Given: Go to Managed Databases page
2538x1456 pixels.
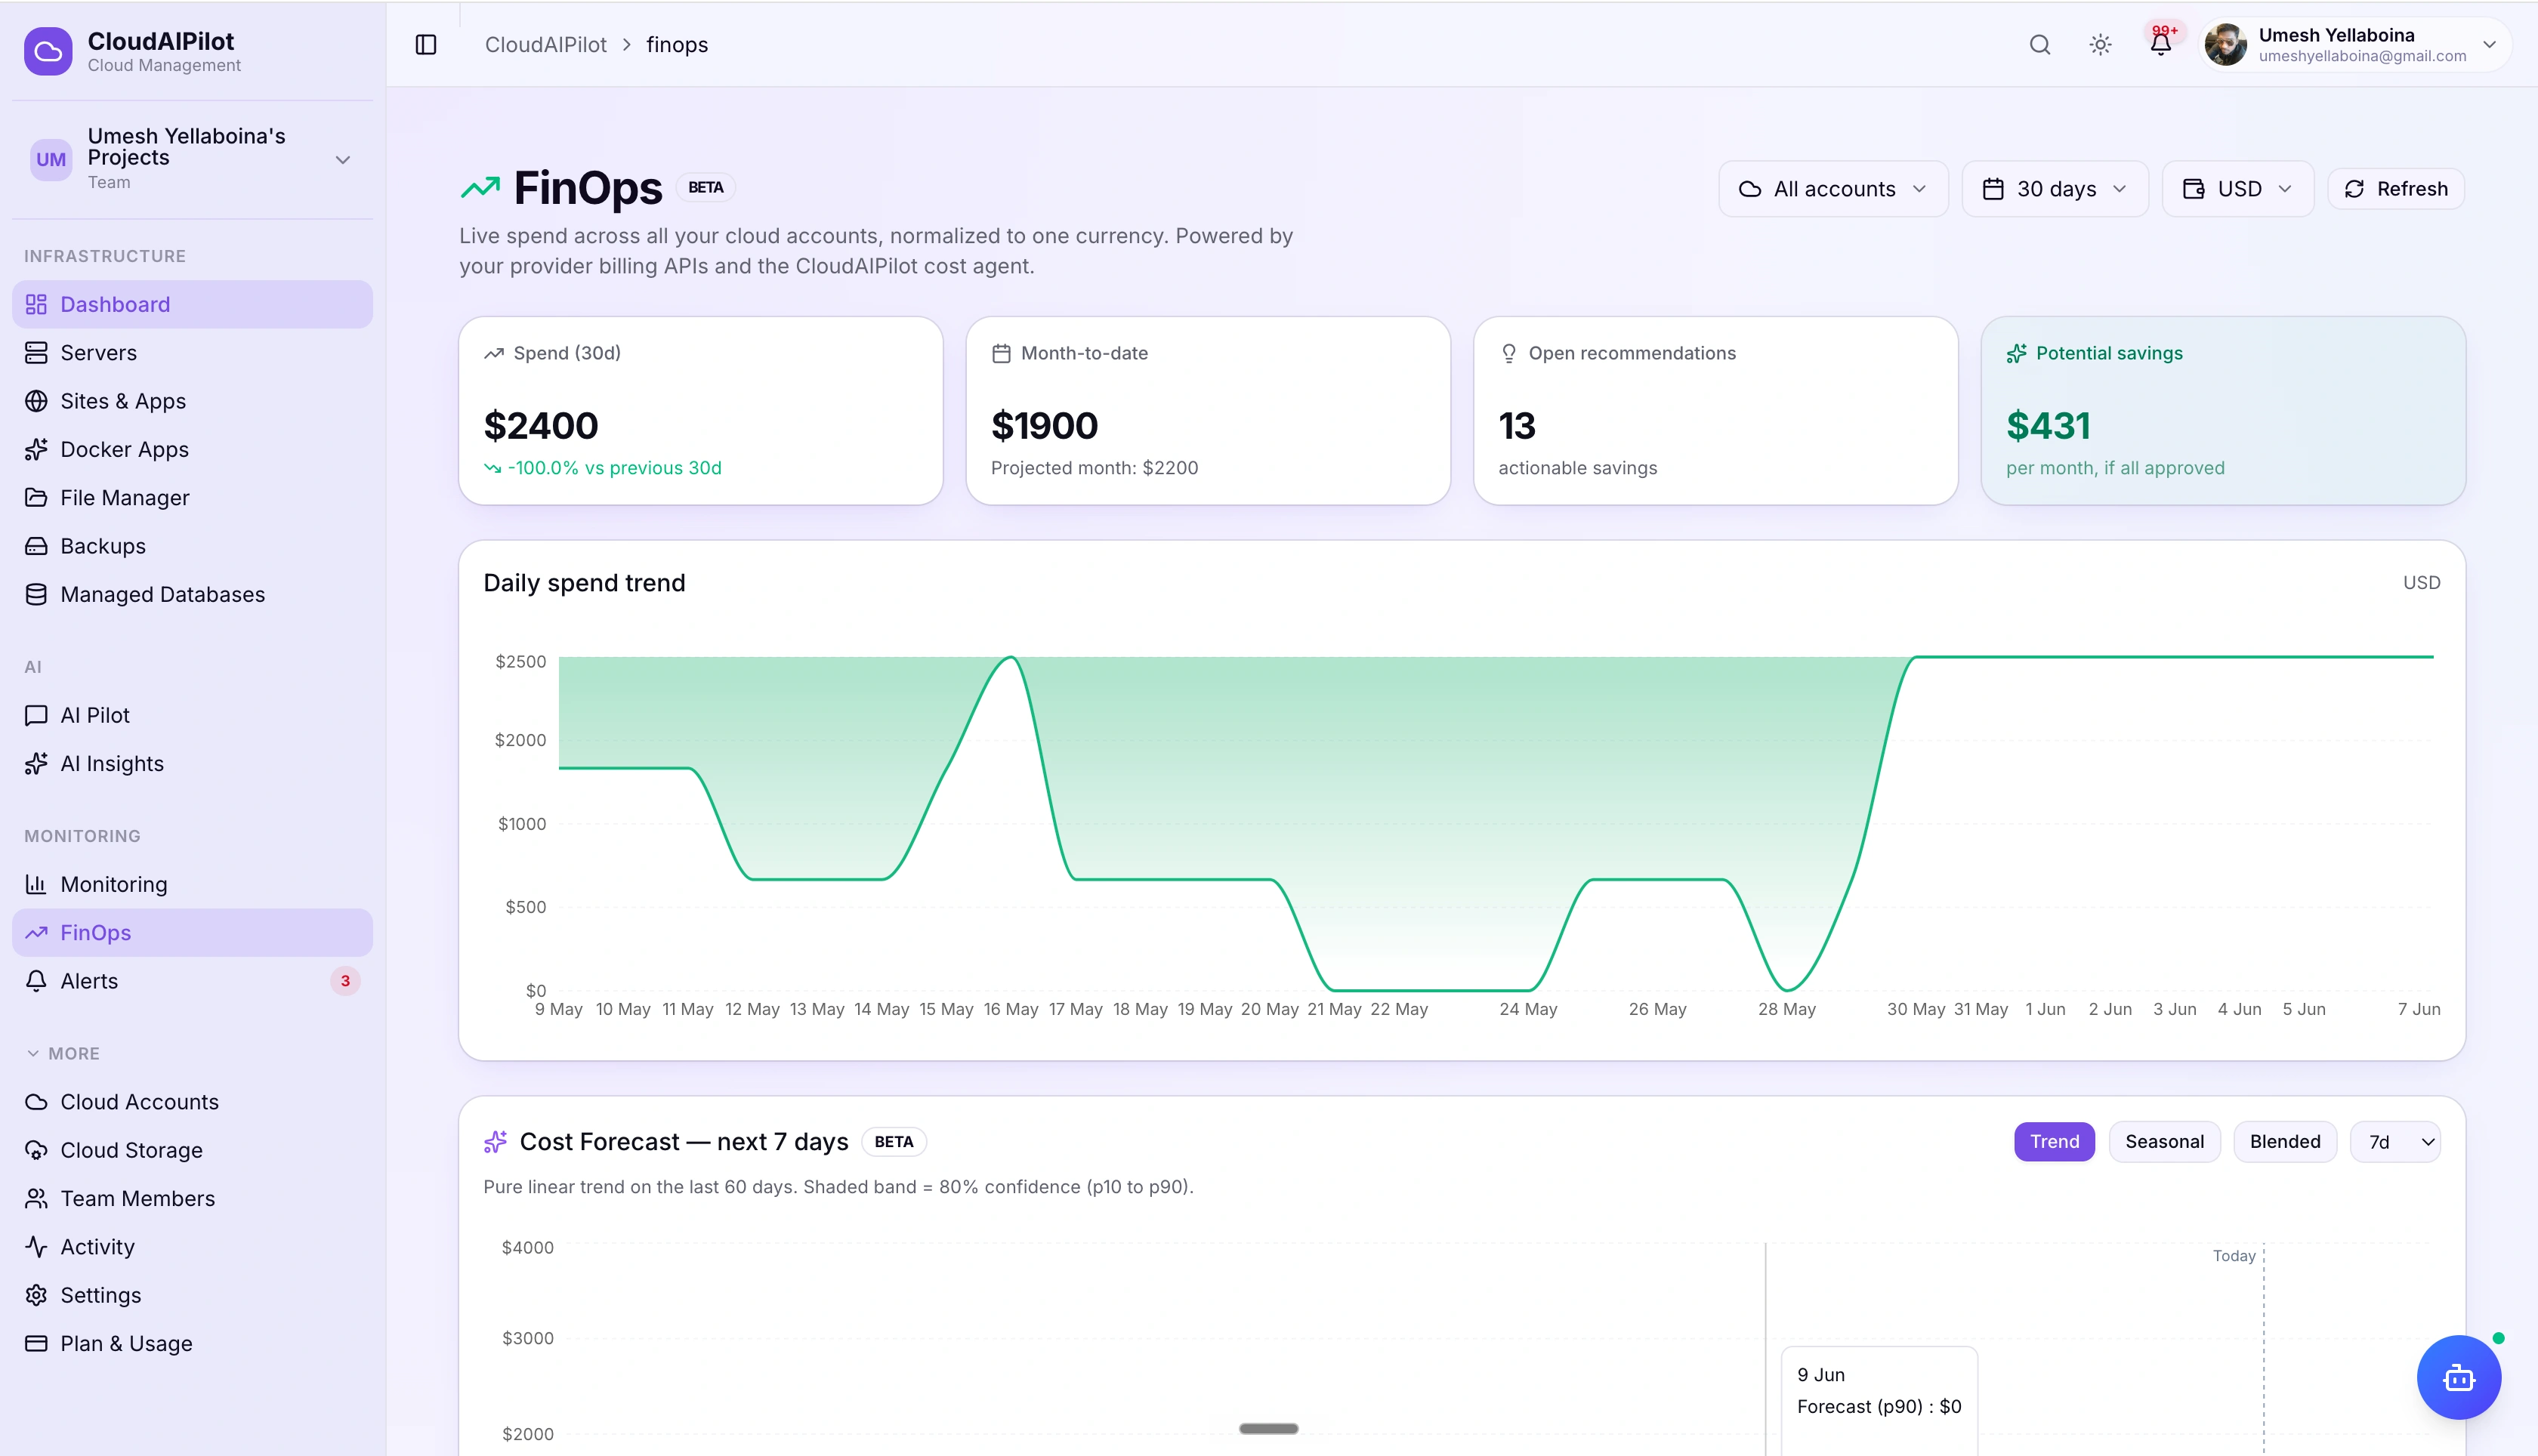Looking at the screenshot, I should [192, 594].
